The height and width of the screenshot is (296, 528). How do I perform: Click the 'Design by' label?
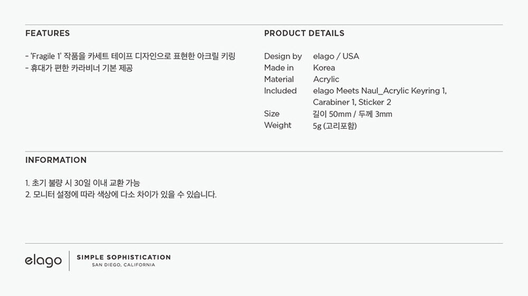[x=283, y=56]
